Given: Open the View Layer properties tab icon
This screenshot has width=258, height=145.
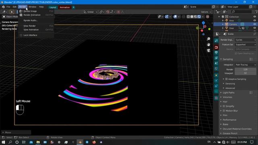Looking at the screenshot, I should click(x=216, y=58).
